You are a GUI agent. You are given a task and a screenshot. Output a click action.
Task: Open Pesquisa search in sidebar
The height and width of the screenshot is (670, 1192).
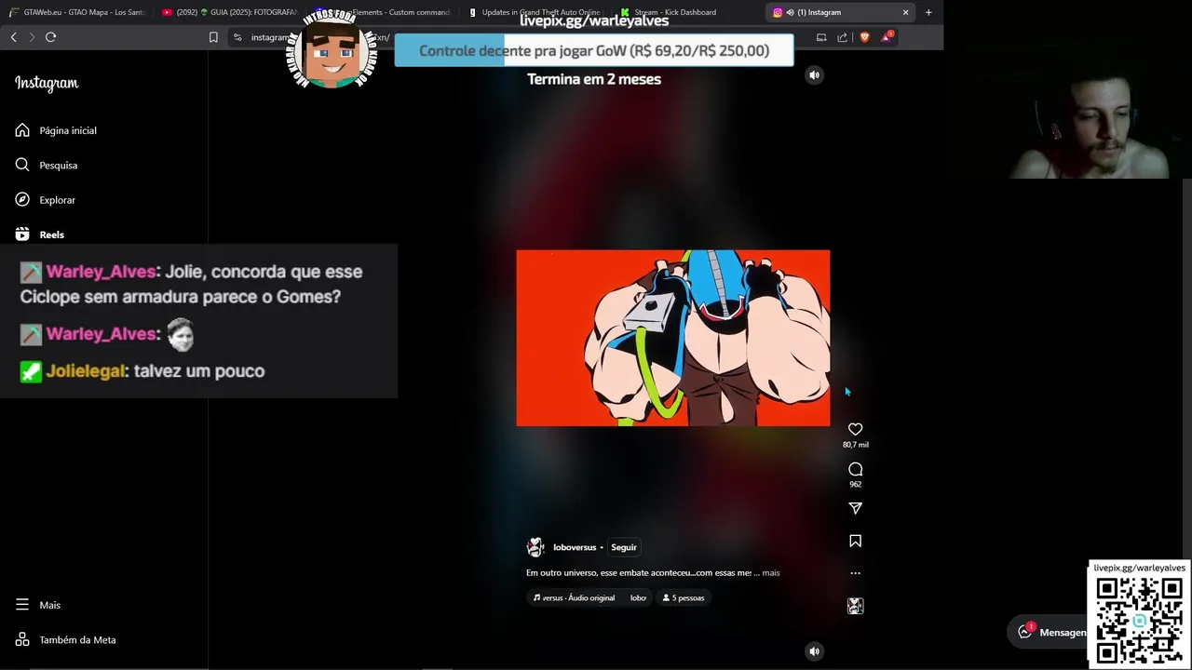pyautogui.click(x=47, y=165)
